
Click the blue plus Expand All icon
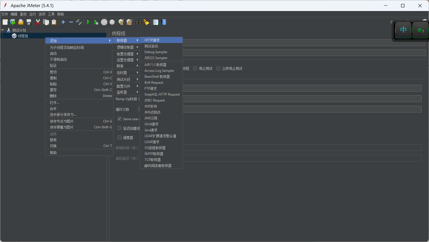[63, 22]
